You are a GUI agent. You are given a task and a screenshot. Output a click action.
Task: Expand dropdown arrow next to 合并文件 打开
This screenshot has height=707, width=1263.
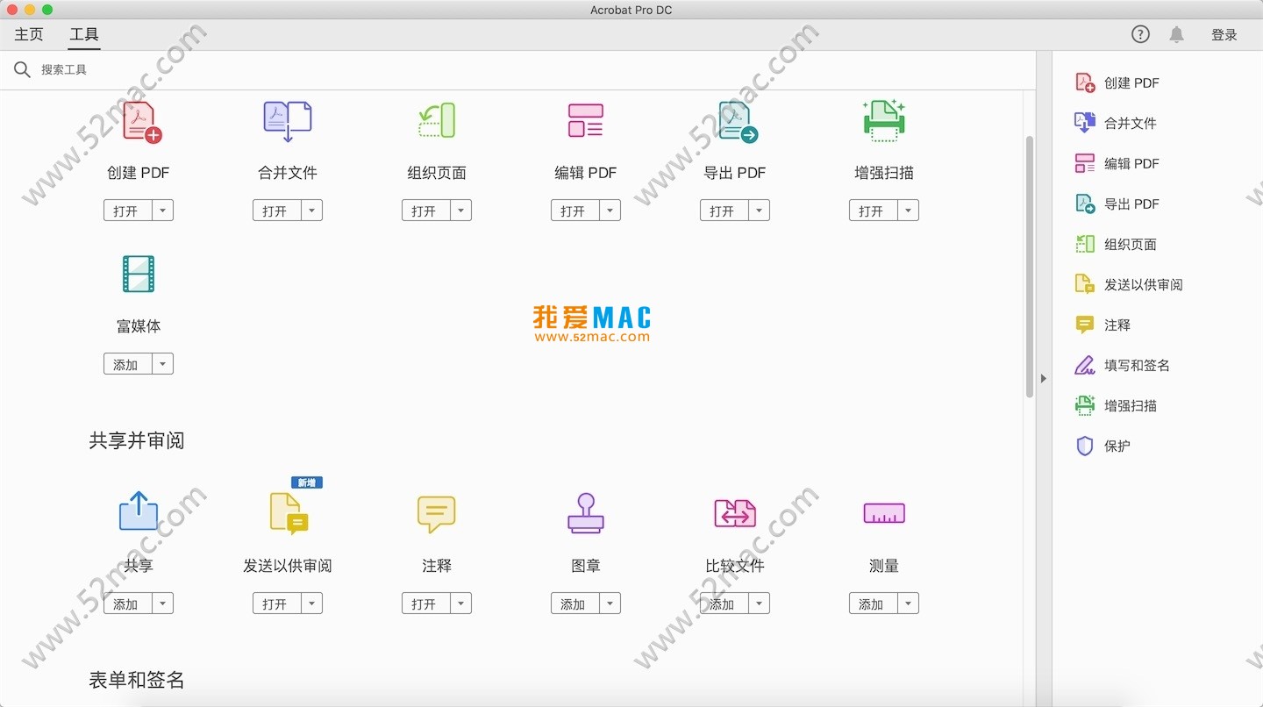(312, 211)
